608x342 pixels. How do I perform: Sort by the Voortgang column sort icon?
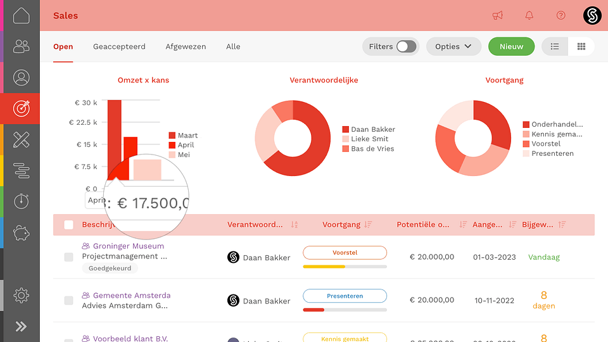[368, 224]
